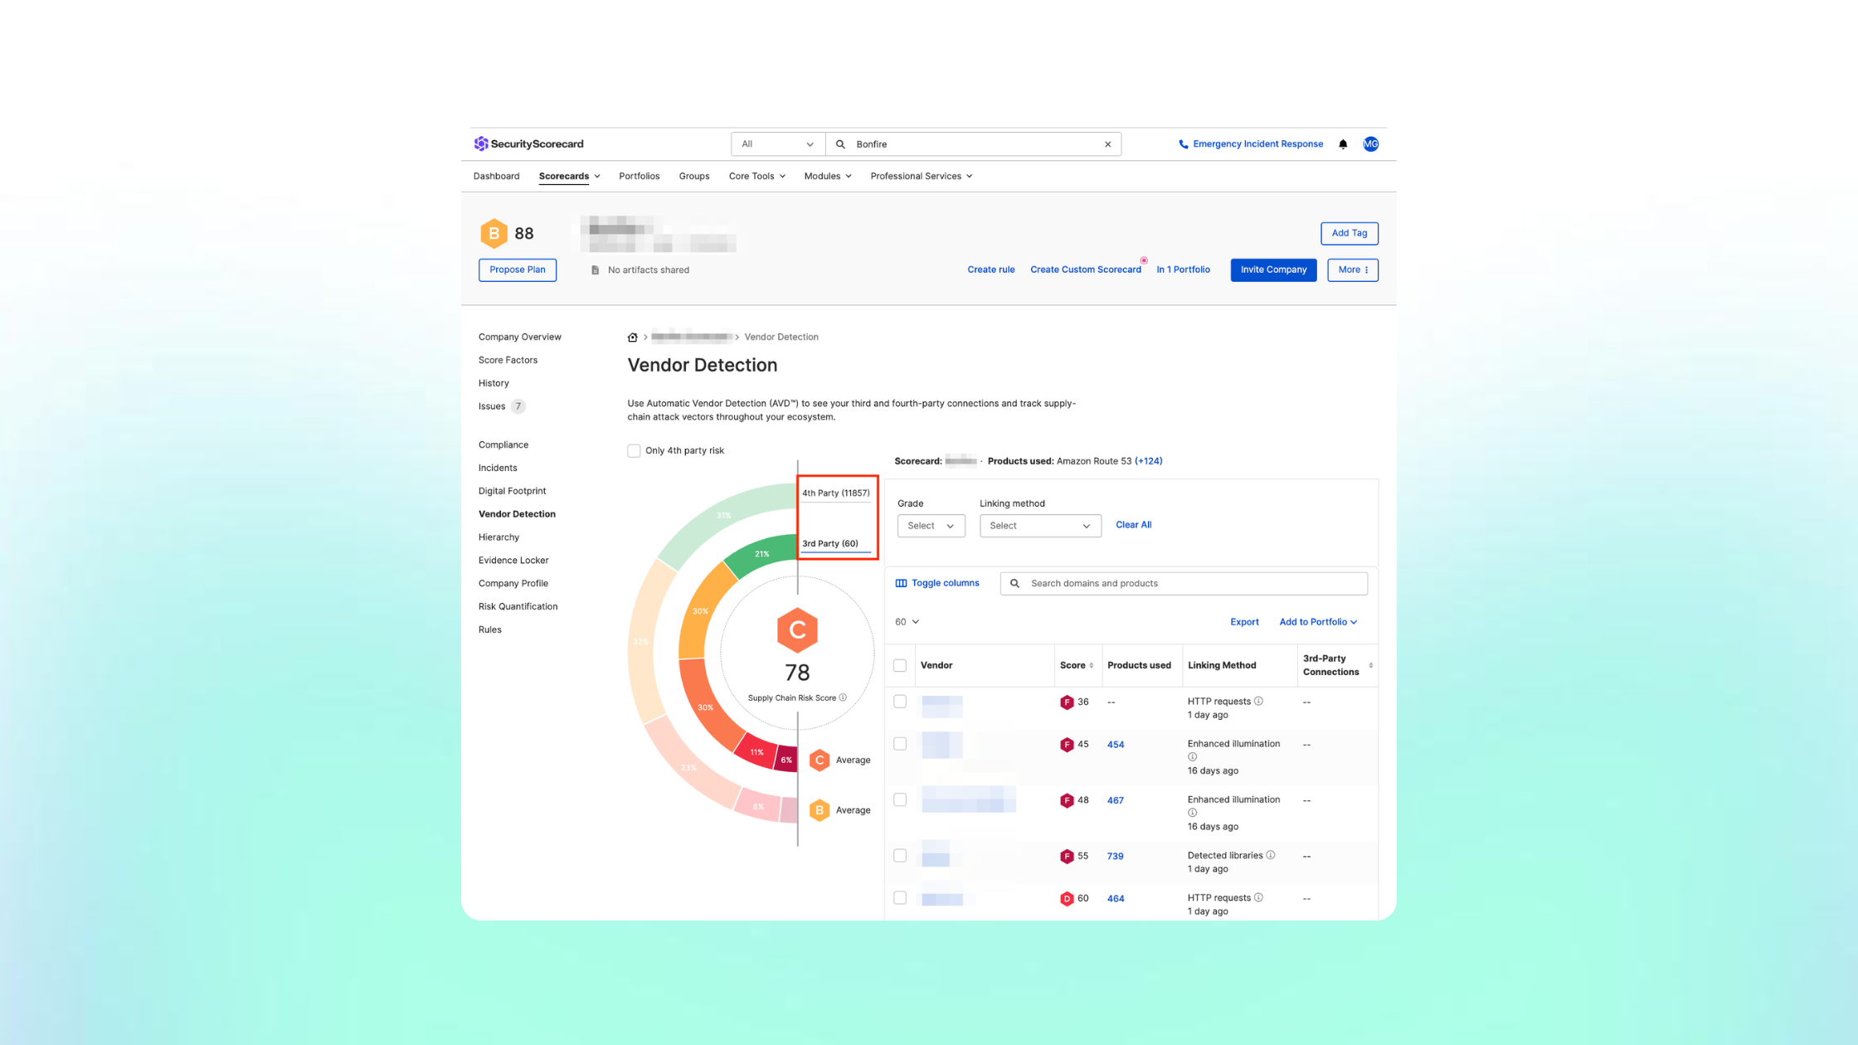The width and height of the screenshot is (1858, 1045).
Task: Sort by Score column arrows
Action: pyautogui.click(x=1091, y=665)
